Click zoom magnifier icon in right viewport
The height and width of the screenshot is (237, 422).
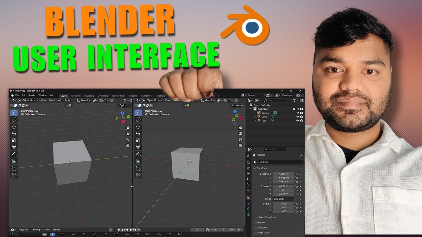[240, 128]
